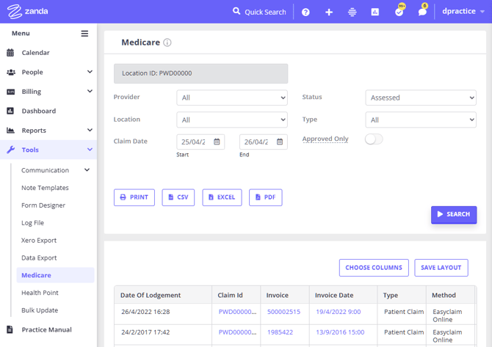The height and width of the screenshot is (347, 492).
Task: Click the Search button
Action: 453,214
